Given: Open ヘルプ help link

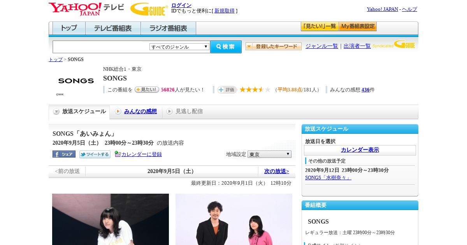Looking at the screenshot, I should click(x=409, y=9).
